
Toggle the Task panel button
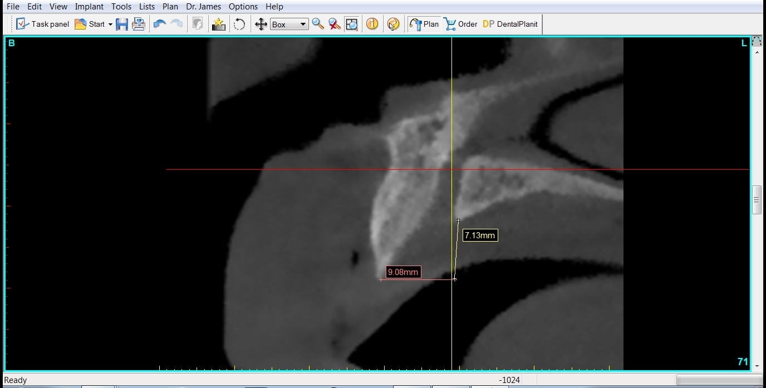[x=43, y=24]
